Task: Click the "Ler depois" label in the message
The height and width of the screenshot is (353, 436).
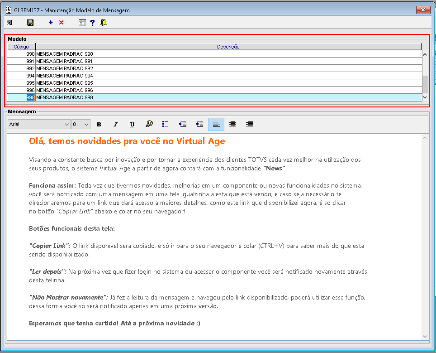Action: pyautogui.click(x=47, y=271)
